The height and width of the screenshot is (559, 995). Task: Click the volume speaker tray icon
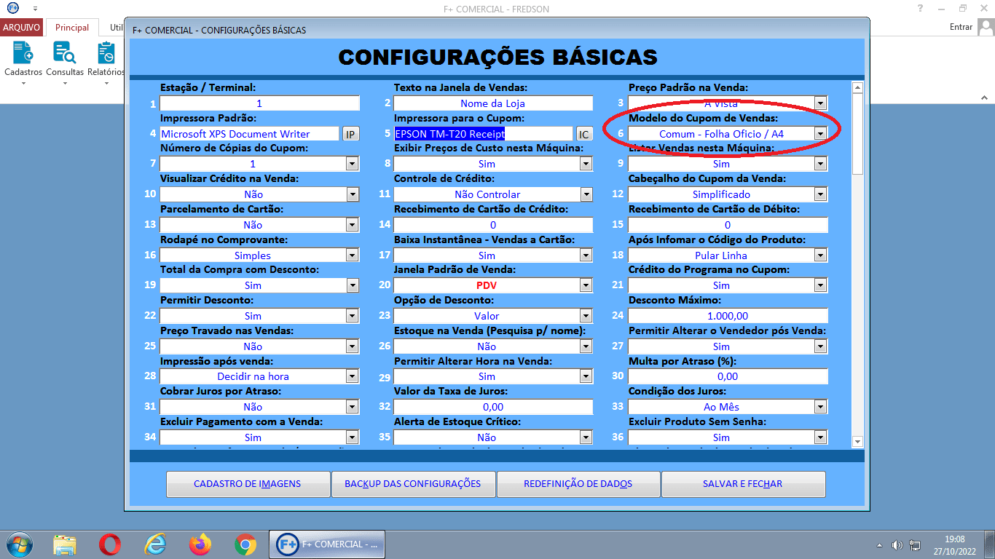coord(897,545)
